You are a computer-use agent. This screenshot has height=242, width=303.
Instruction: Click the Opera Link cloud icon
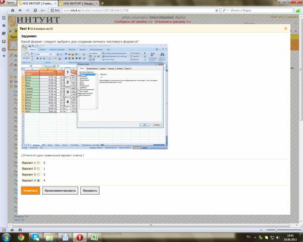click(x=12, y=230)
